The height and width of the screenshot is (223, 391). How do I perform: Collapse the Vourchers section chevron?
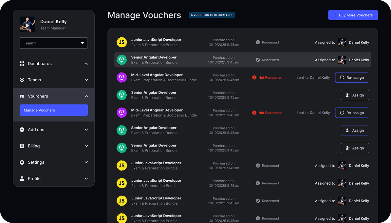tap(86, 96)
